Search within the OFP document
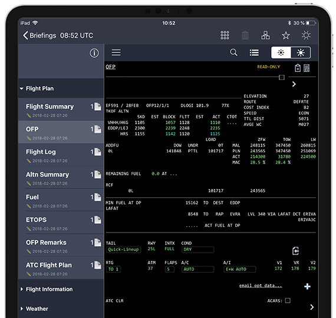Viewport: 336px width, 318px height. tap(233, 52)
